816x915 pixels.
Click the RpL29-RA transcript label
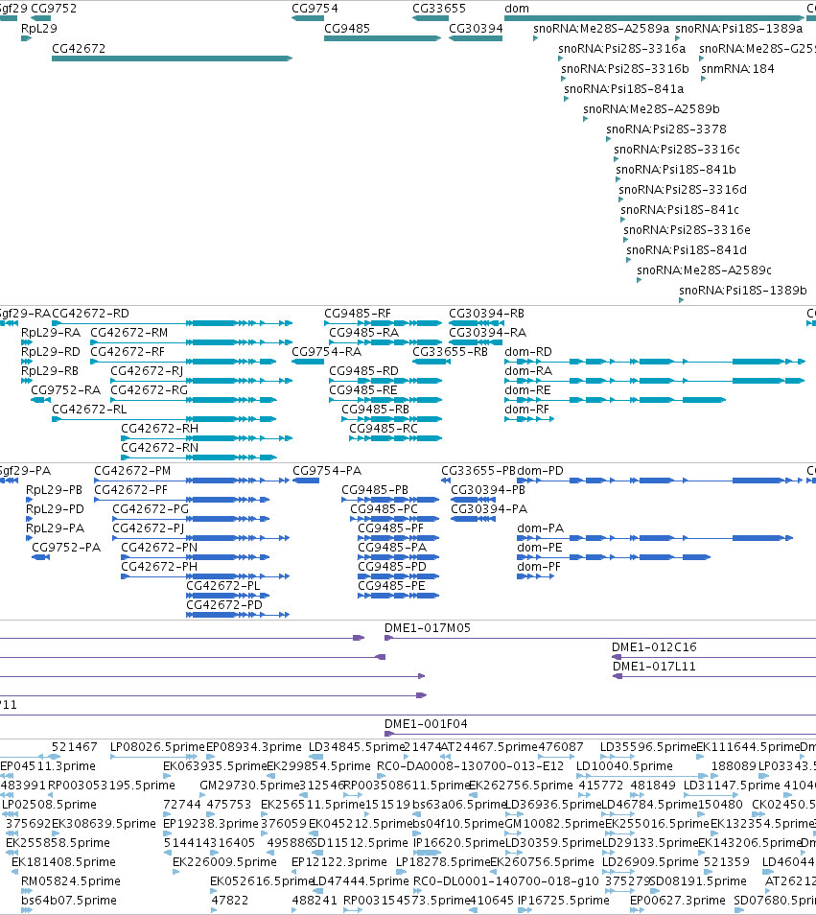[51, 333]
